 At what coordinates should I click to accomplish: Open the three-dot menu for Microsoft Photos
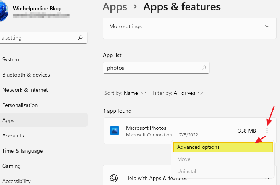267,131
